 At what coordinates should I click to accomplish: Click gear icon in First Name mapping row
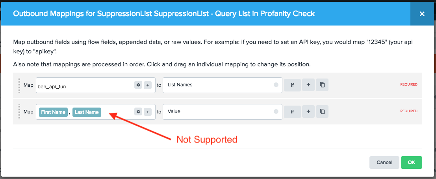click(138, 112)
